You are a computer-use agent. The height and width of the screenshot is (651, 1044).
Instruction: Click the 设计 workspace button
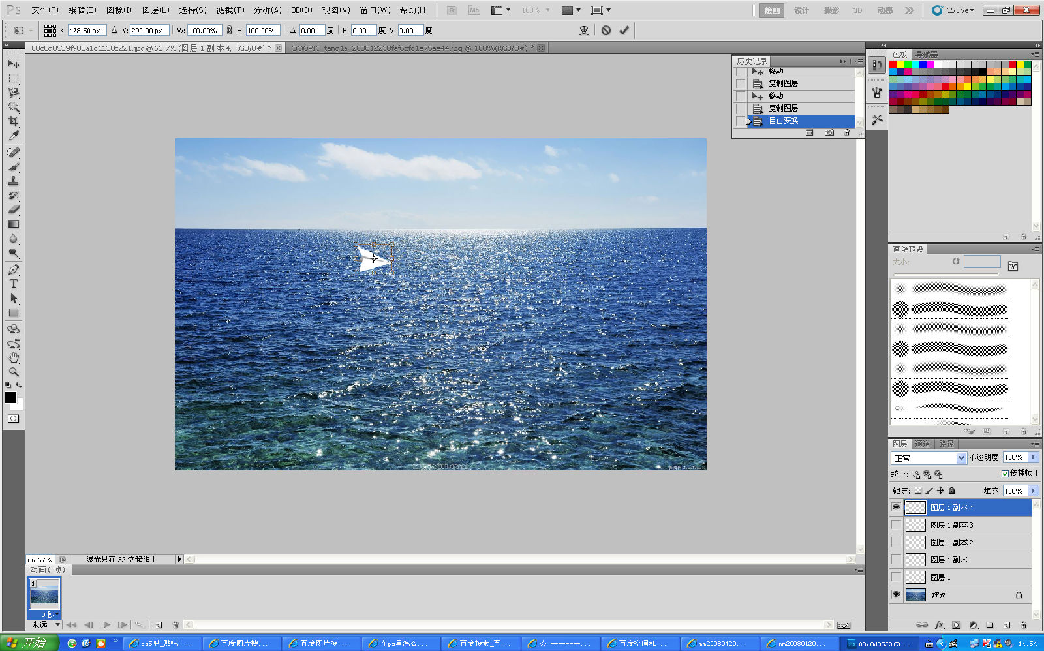801,10
